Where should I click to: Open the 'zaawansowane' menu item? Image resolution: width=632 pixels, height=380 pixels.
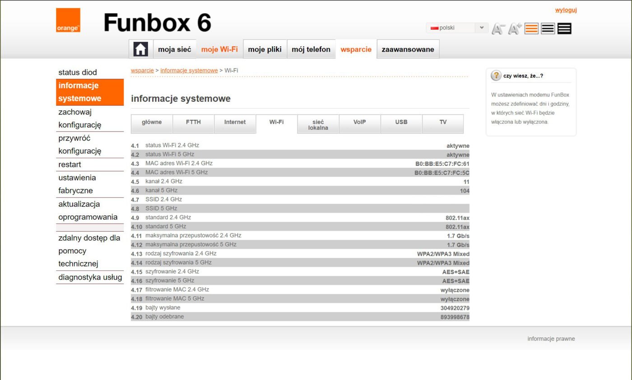point(408,49)
